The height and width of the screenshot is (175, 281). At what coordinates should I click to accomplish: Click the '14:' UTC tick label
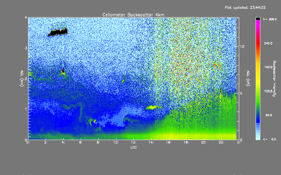(x=151, y=142)
